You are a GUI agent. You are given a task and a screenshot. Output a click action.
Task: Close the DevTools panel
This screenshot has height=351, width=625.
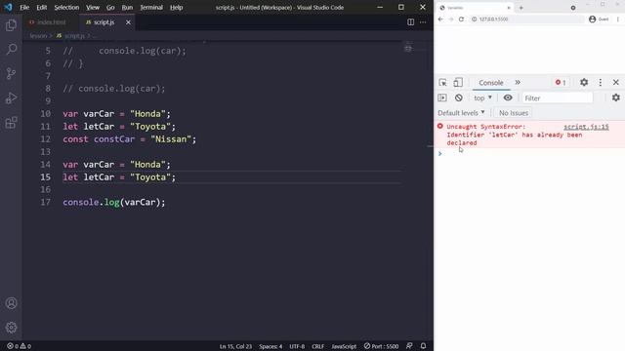tap(616, 82)
